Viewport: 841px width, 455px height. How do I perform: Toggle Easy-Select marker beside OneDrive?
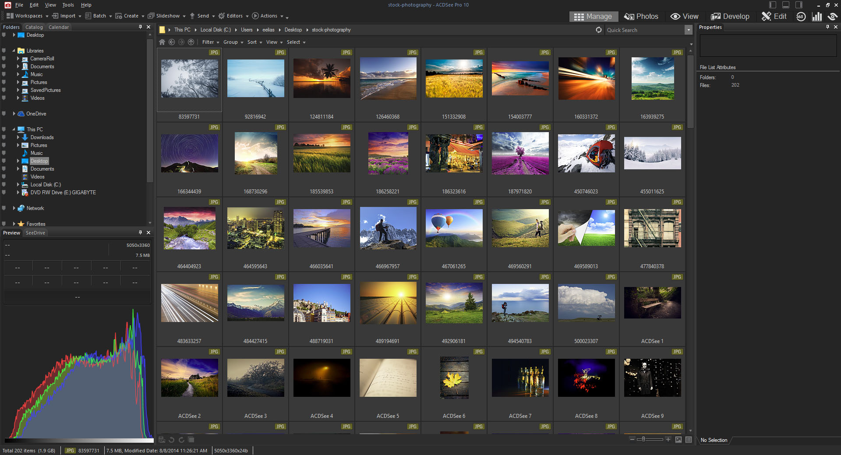[4, 114]
